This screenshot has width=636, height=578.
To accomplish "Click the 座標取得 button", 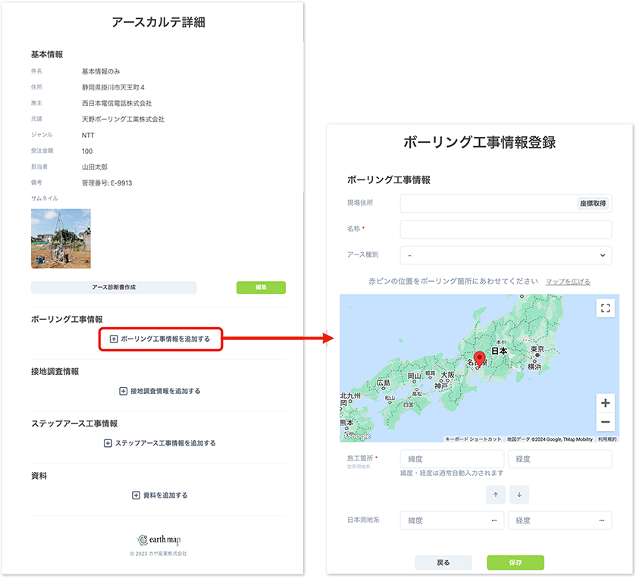I will (x=593, y=204).
